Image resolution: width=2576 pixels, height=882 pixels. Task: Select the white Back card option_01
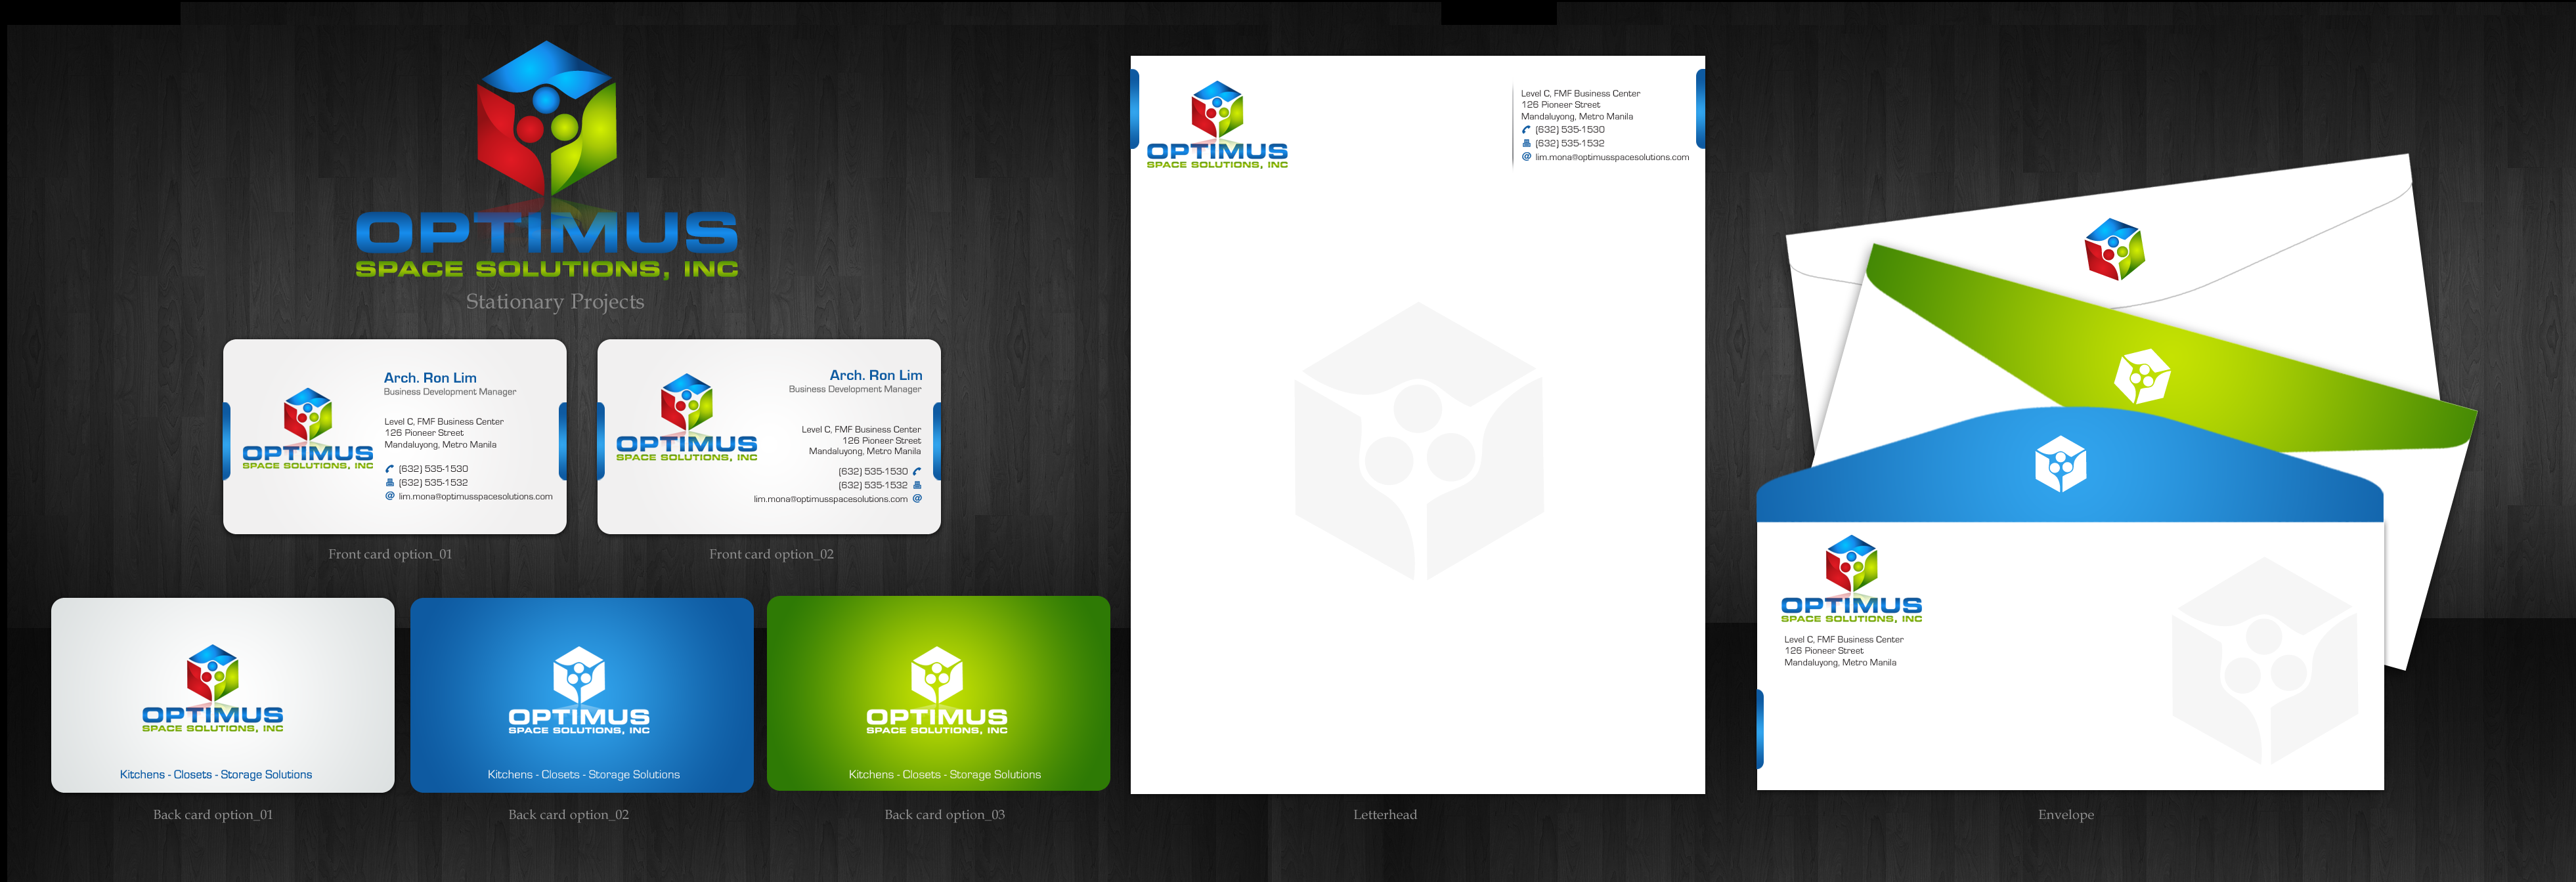(223, 694)
